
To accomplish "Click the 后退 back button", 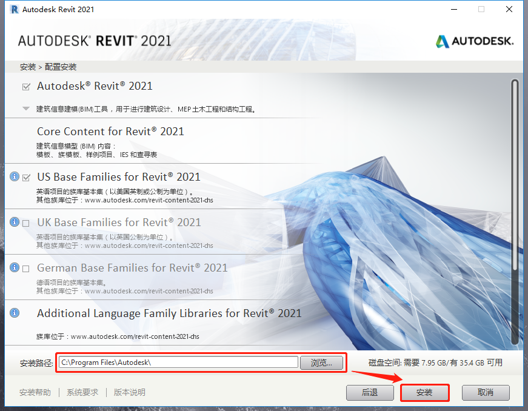I will (370, 392).
